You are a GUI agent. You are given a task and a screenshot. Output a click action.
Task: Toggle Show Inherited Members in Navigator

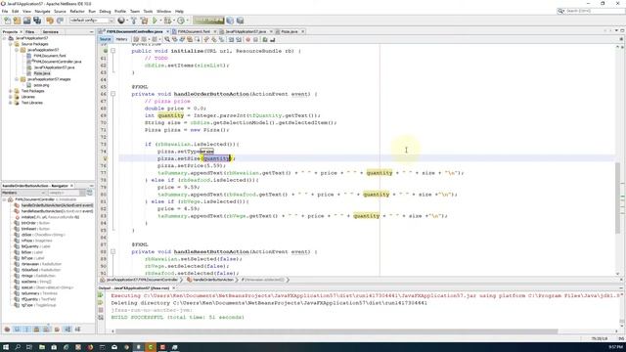[x=7, y=330]
